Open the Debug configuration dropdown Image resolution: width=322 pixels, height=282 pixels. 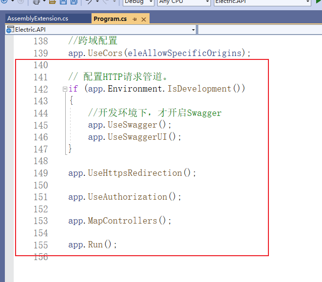coord(138,2)
